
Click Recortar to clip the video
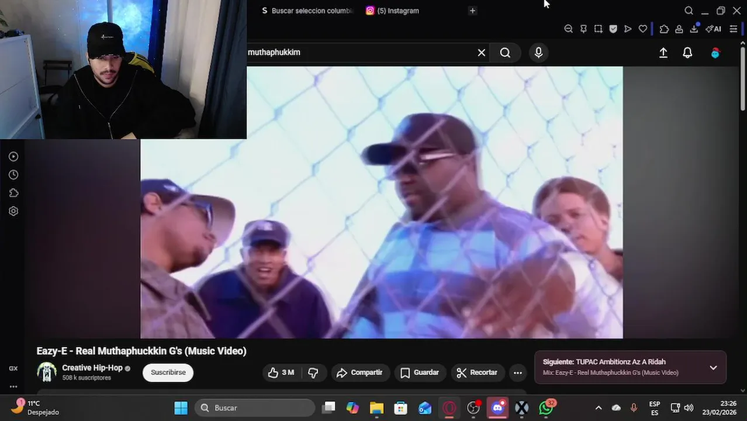[x=477, y=372]
